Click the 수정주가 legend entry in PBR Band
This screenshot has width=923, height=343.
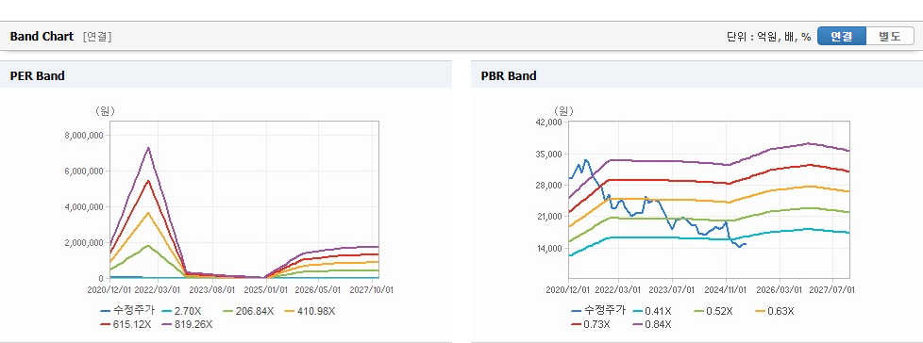tap(598, 311)
